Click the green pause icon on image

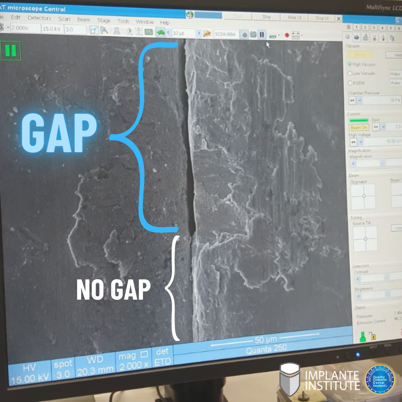10,50
